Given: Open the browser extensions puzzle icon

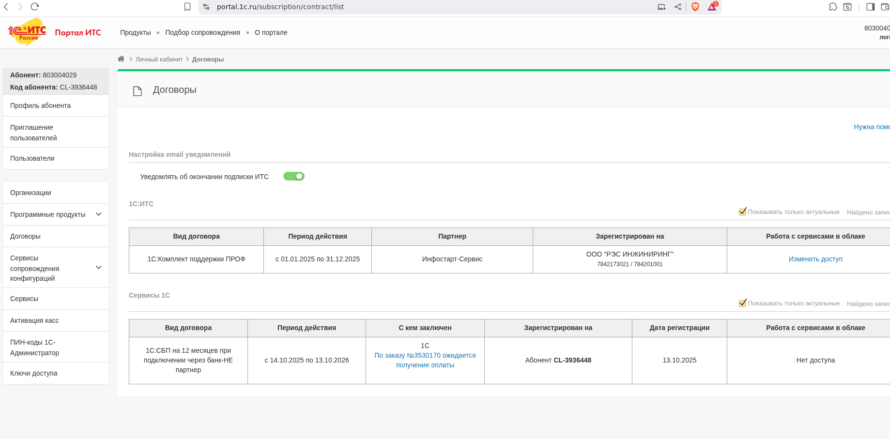Looking at the screenshot, I should tap(833, 7).
